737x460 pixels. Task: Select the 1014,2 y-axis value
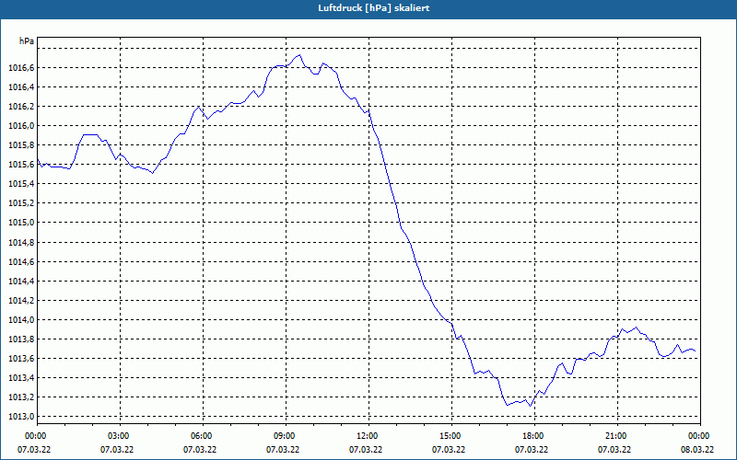[x=21, y=301]
